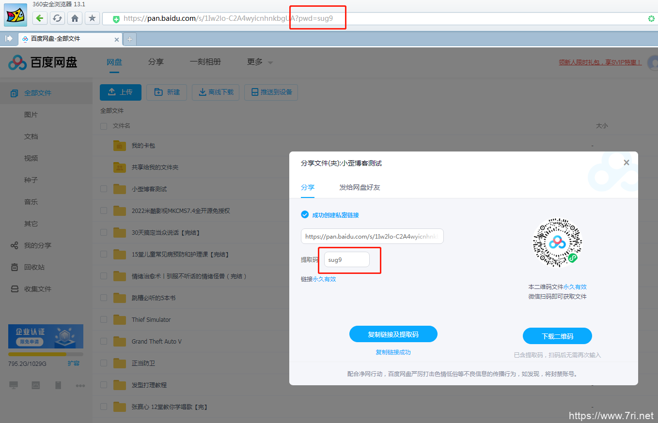
Task: Click the share link URL field
Action: click(x=372, y=237)
